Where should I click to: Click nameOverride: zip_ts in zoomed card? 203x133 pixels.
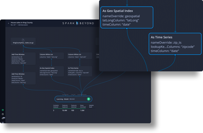[166, 42]
